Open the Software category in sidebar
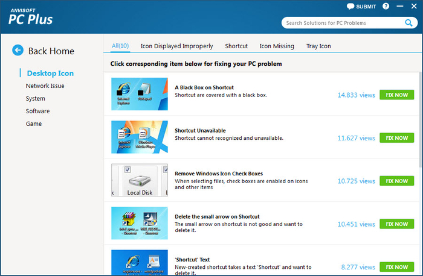 37,111
